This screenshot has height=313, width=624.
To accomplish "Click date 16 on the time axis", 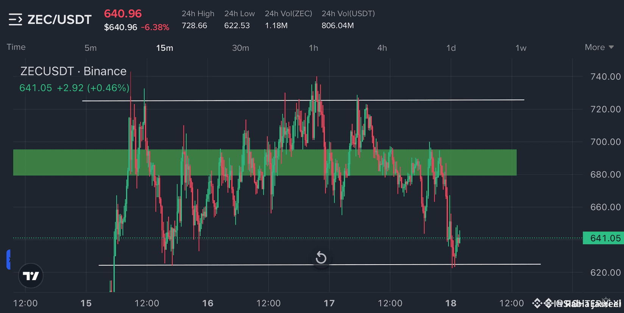I will [208, 303].
